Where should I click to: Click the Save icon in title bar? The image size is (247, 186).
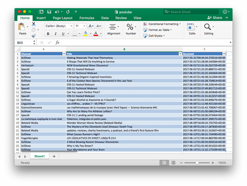coord(49,12)
